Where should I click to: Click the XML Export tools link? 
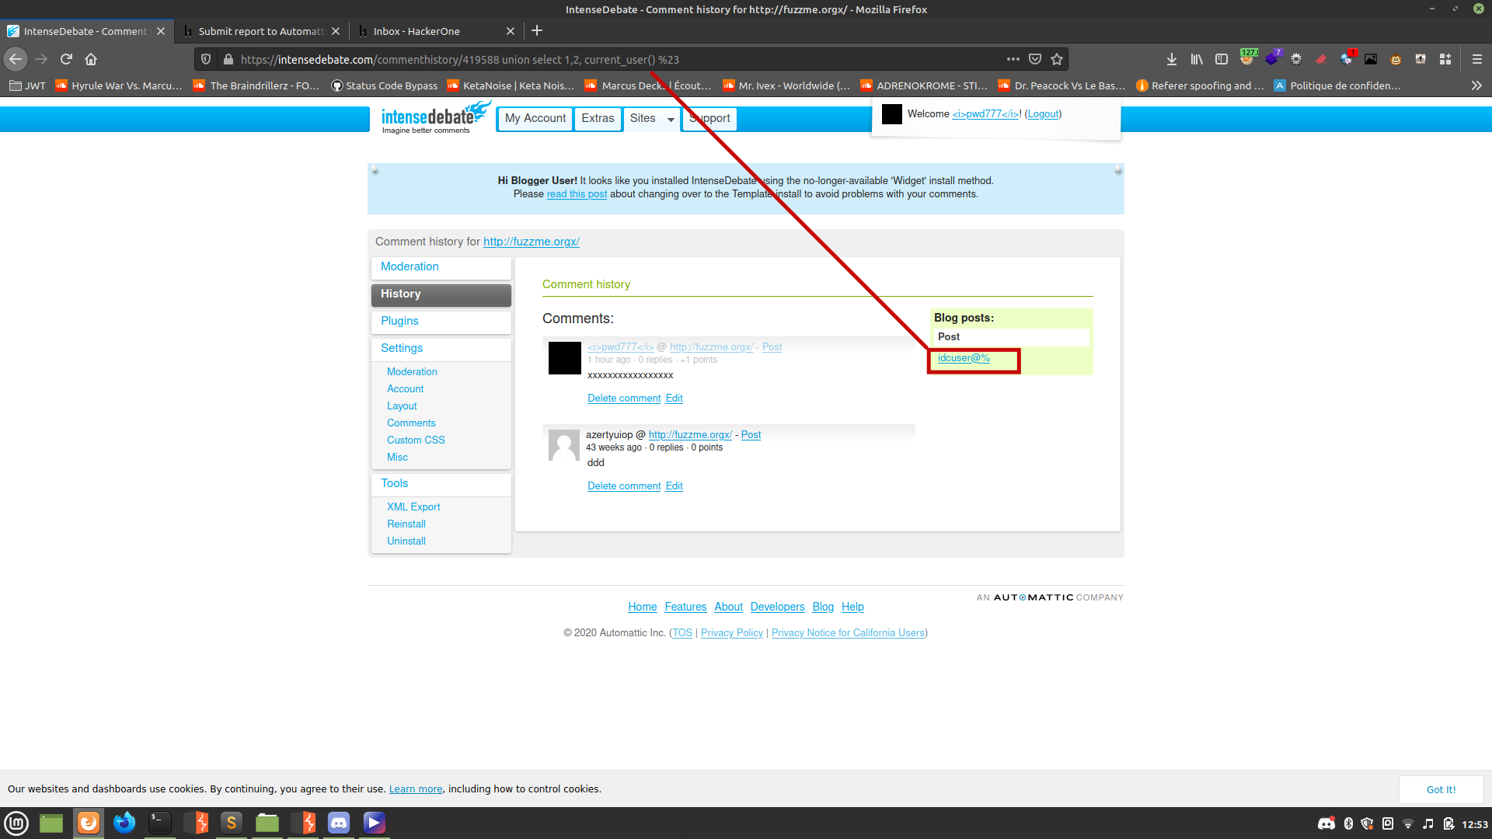tap(413, 506)
